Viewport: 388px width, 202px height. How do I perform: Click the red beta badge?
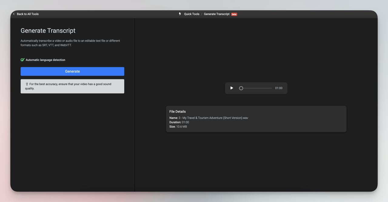(x=234, y=14)
